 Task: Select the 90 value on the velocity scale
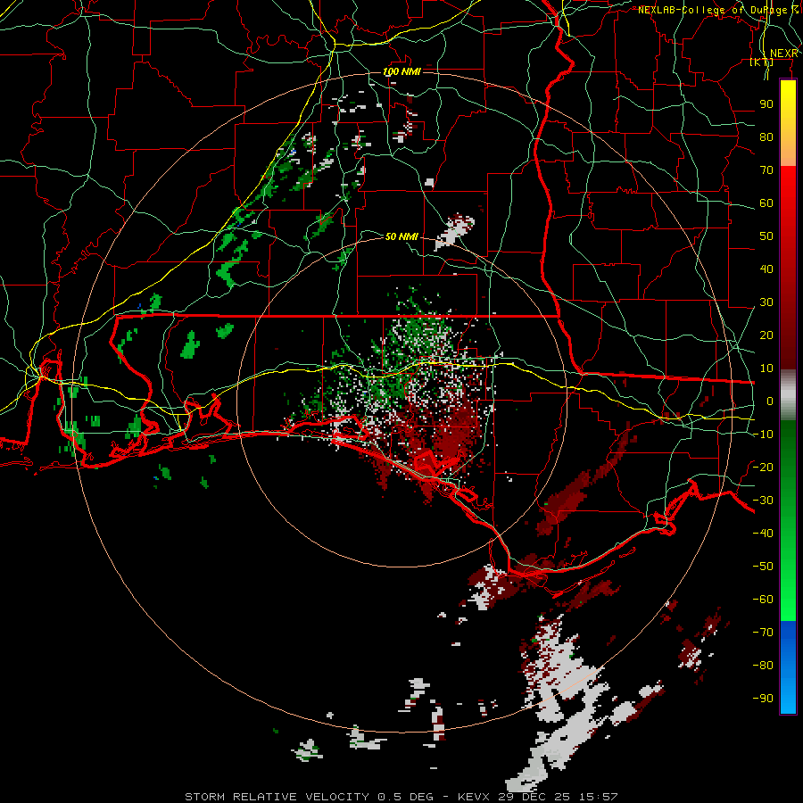tap(766, 104)
